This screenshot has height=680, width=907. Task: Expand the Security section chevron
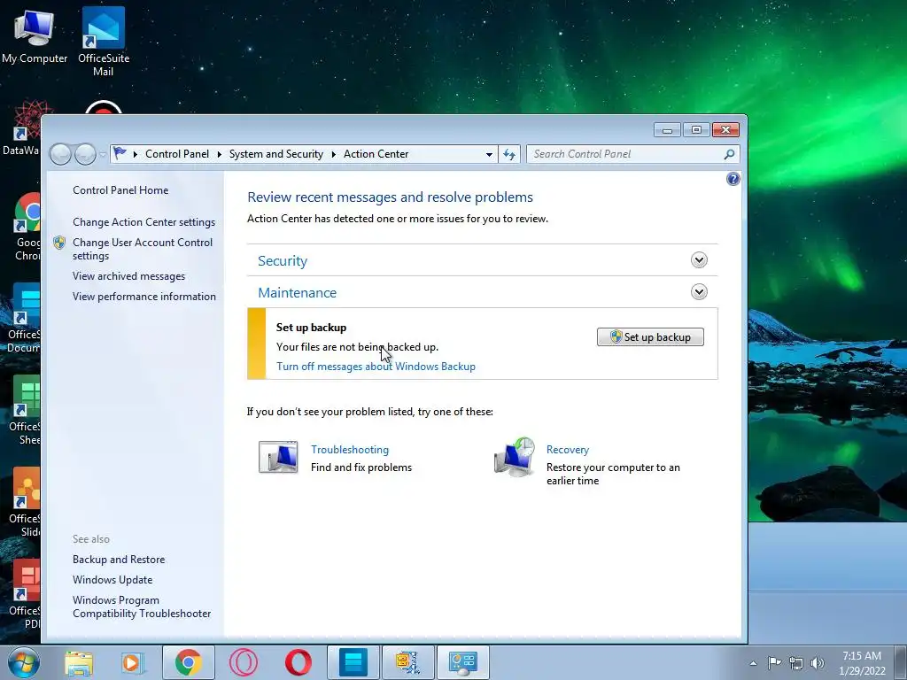point(699,260)
